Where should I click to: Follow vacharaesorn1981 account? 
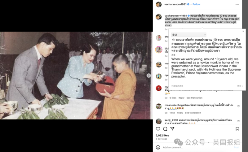click(x=197, y=4)
